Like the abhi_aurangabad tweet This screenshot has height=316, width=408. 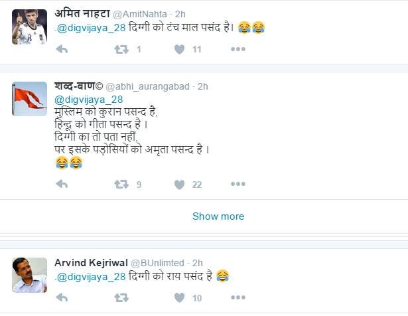click(x=179, y=184)
